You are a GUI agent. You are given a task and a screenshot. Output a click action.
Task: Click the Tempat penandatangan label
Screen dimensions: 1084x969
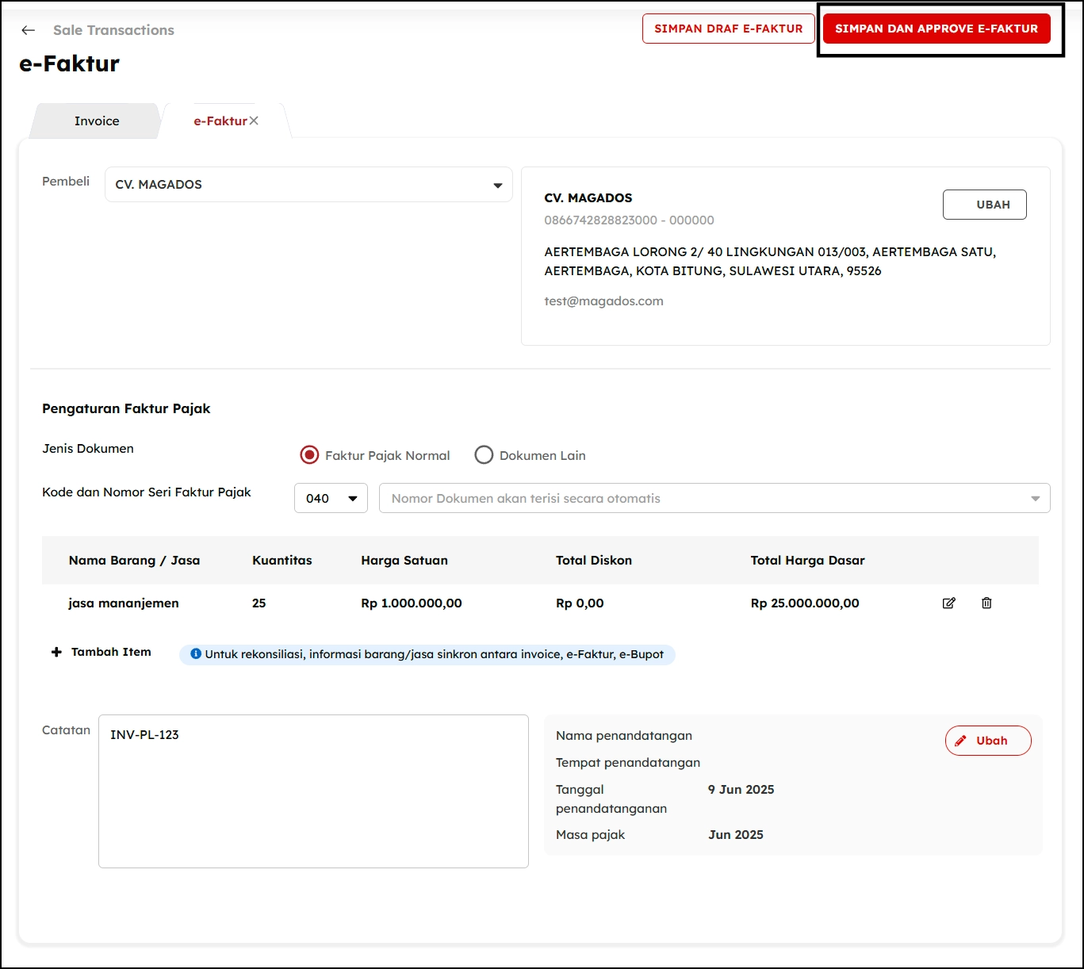click(628, 762)
